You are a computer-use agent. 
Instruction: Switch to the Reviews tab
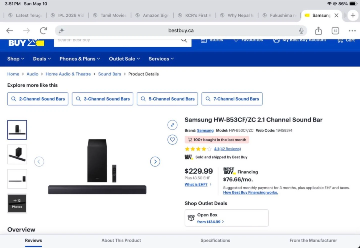[x=33, y=240]
